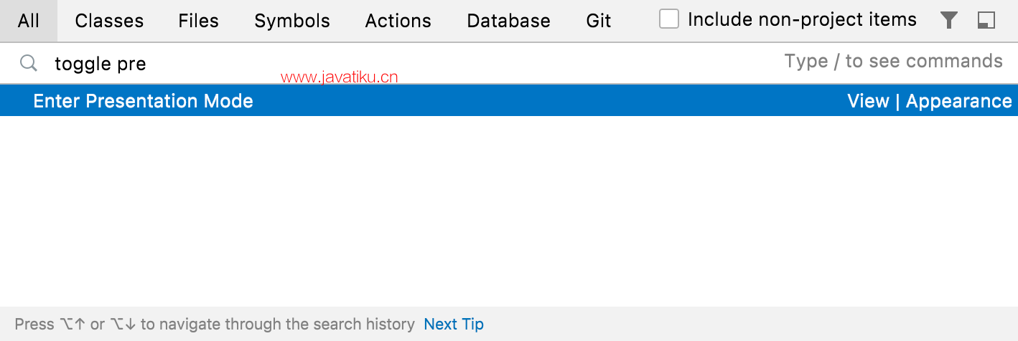This screenshot has width=1018, height=341.
Task: Open the filter funnel icon
Action: [949, 21]
